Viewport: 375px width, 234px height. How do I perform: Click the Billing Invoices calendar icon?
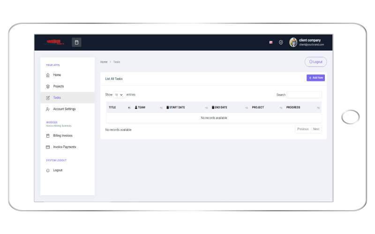(x=48, y=136)
